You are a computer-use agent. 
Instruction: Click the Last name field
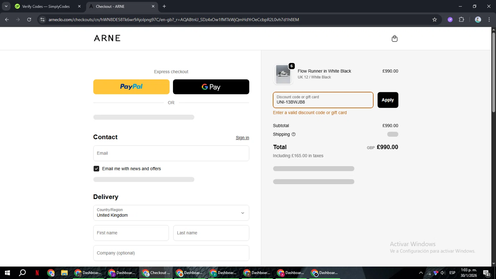point(211,233)
